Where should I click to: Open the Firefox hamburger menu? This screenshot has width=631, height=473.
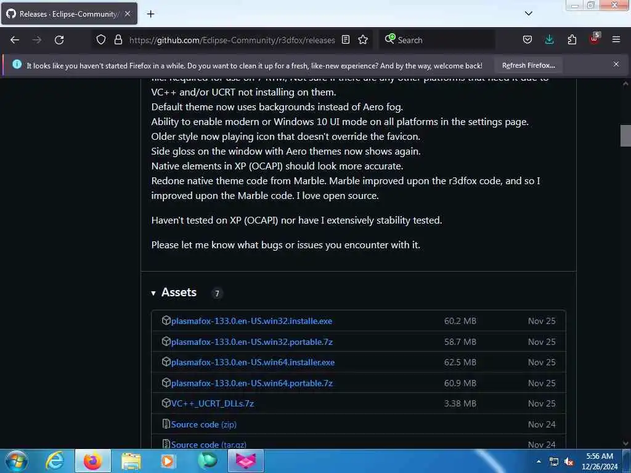616,39
